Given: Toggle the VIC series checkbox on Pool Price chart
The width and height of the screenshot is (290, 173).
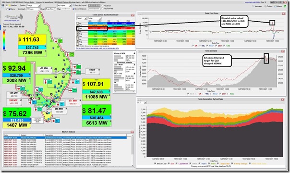Looking at the screenshot, I should 200,46.
